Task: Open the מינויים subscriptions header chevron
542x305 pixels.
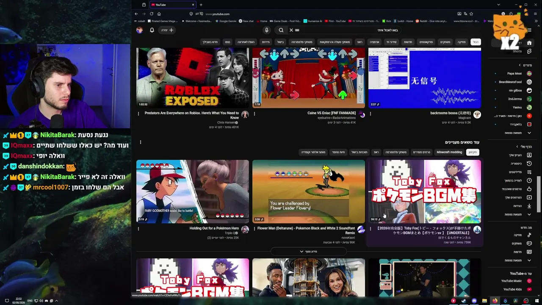Action: pos(520,65)
